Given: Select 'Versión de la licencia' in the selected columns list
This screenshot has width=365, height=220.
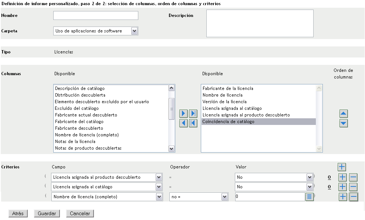Looking at the screenshot, I should click(x=224, y=102).
